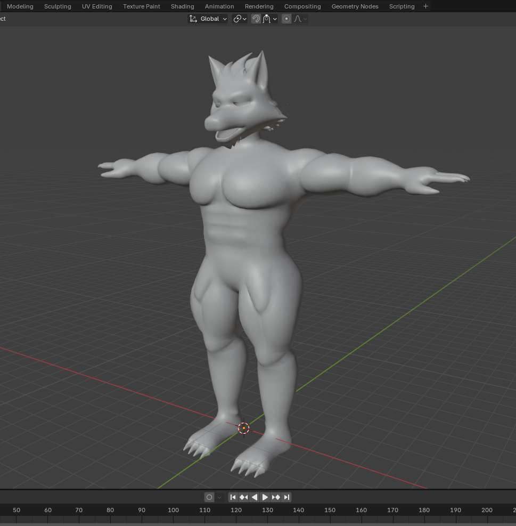Add a new workspace with plus icon
The width and height of the screenshot is (516, 526).
click(425, 6)
